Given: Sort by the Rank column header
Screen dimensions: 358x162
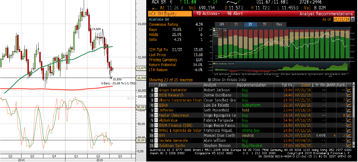Looking at the screenshot, I should pyautogui.click(x=341, y=85).
